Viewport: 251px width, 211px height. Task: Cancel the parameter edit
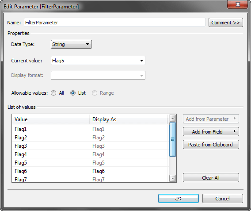223,199
